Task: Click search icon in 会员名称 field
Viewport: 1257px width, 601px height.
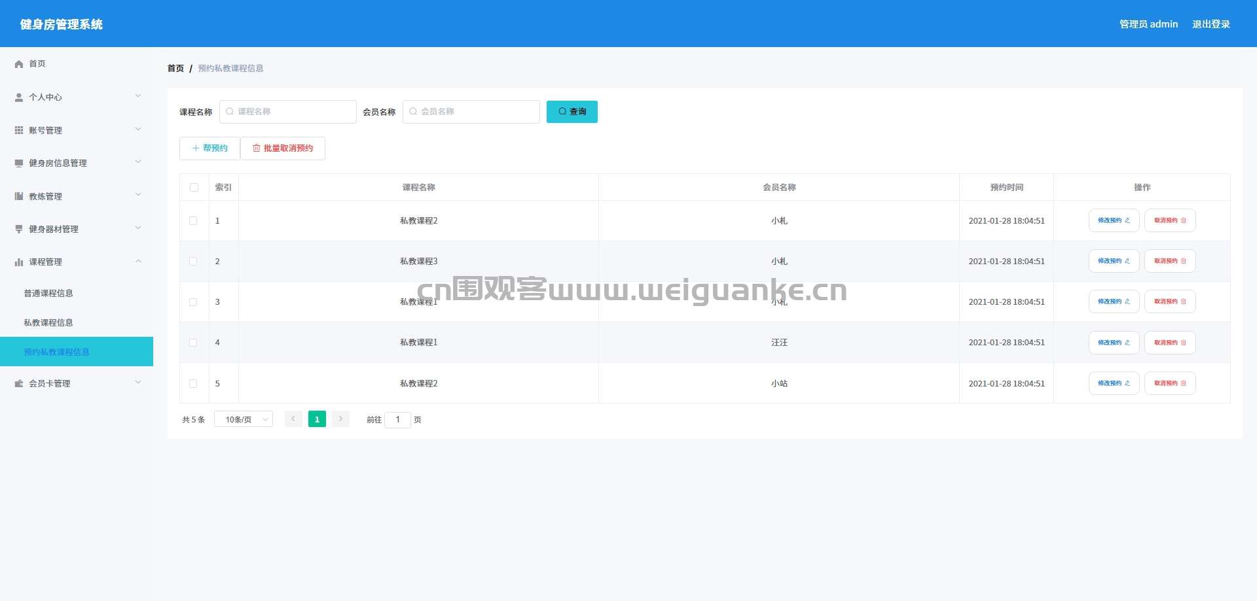Action: tap(413, 112)
